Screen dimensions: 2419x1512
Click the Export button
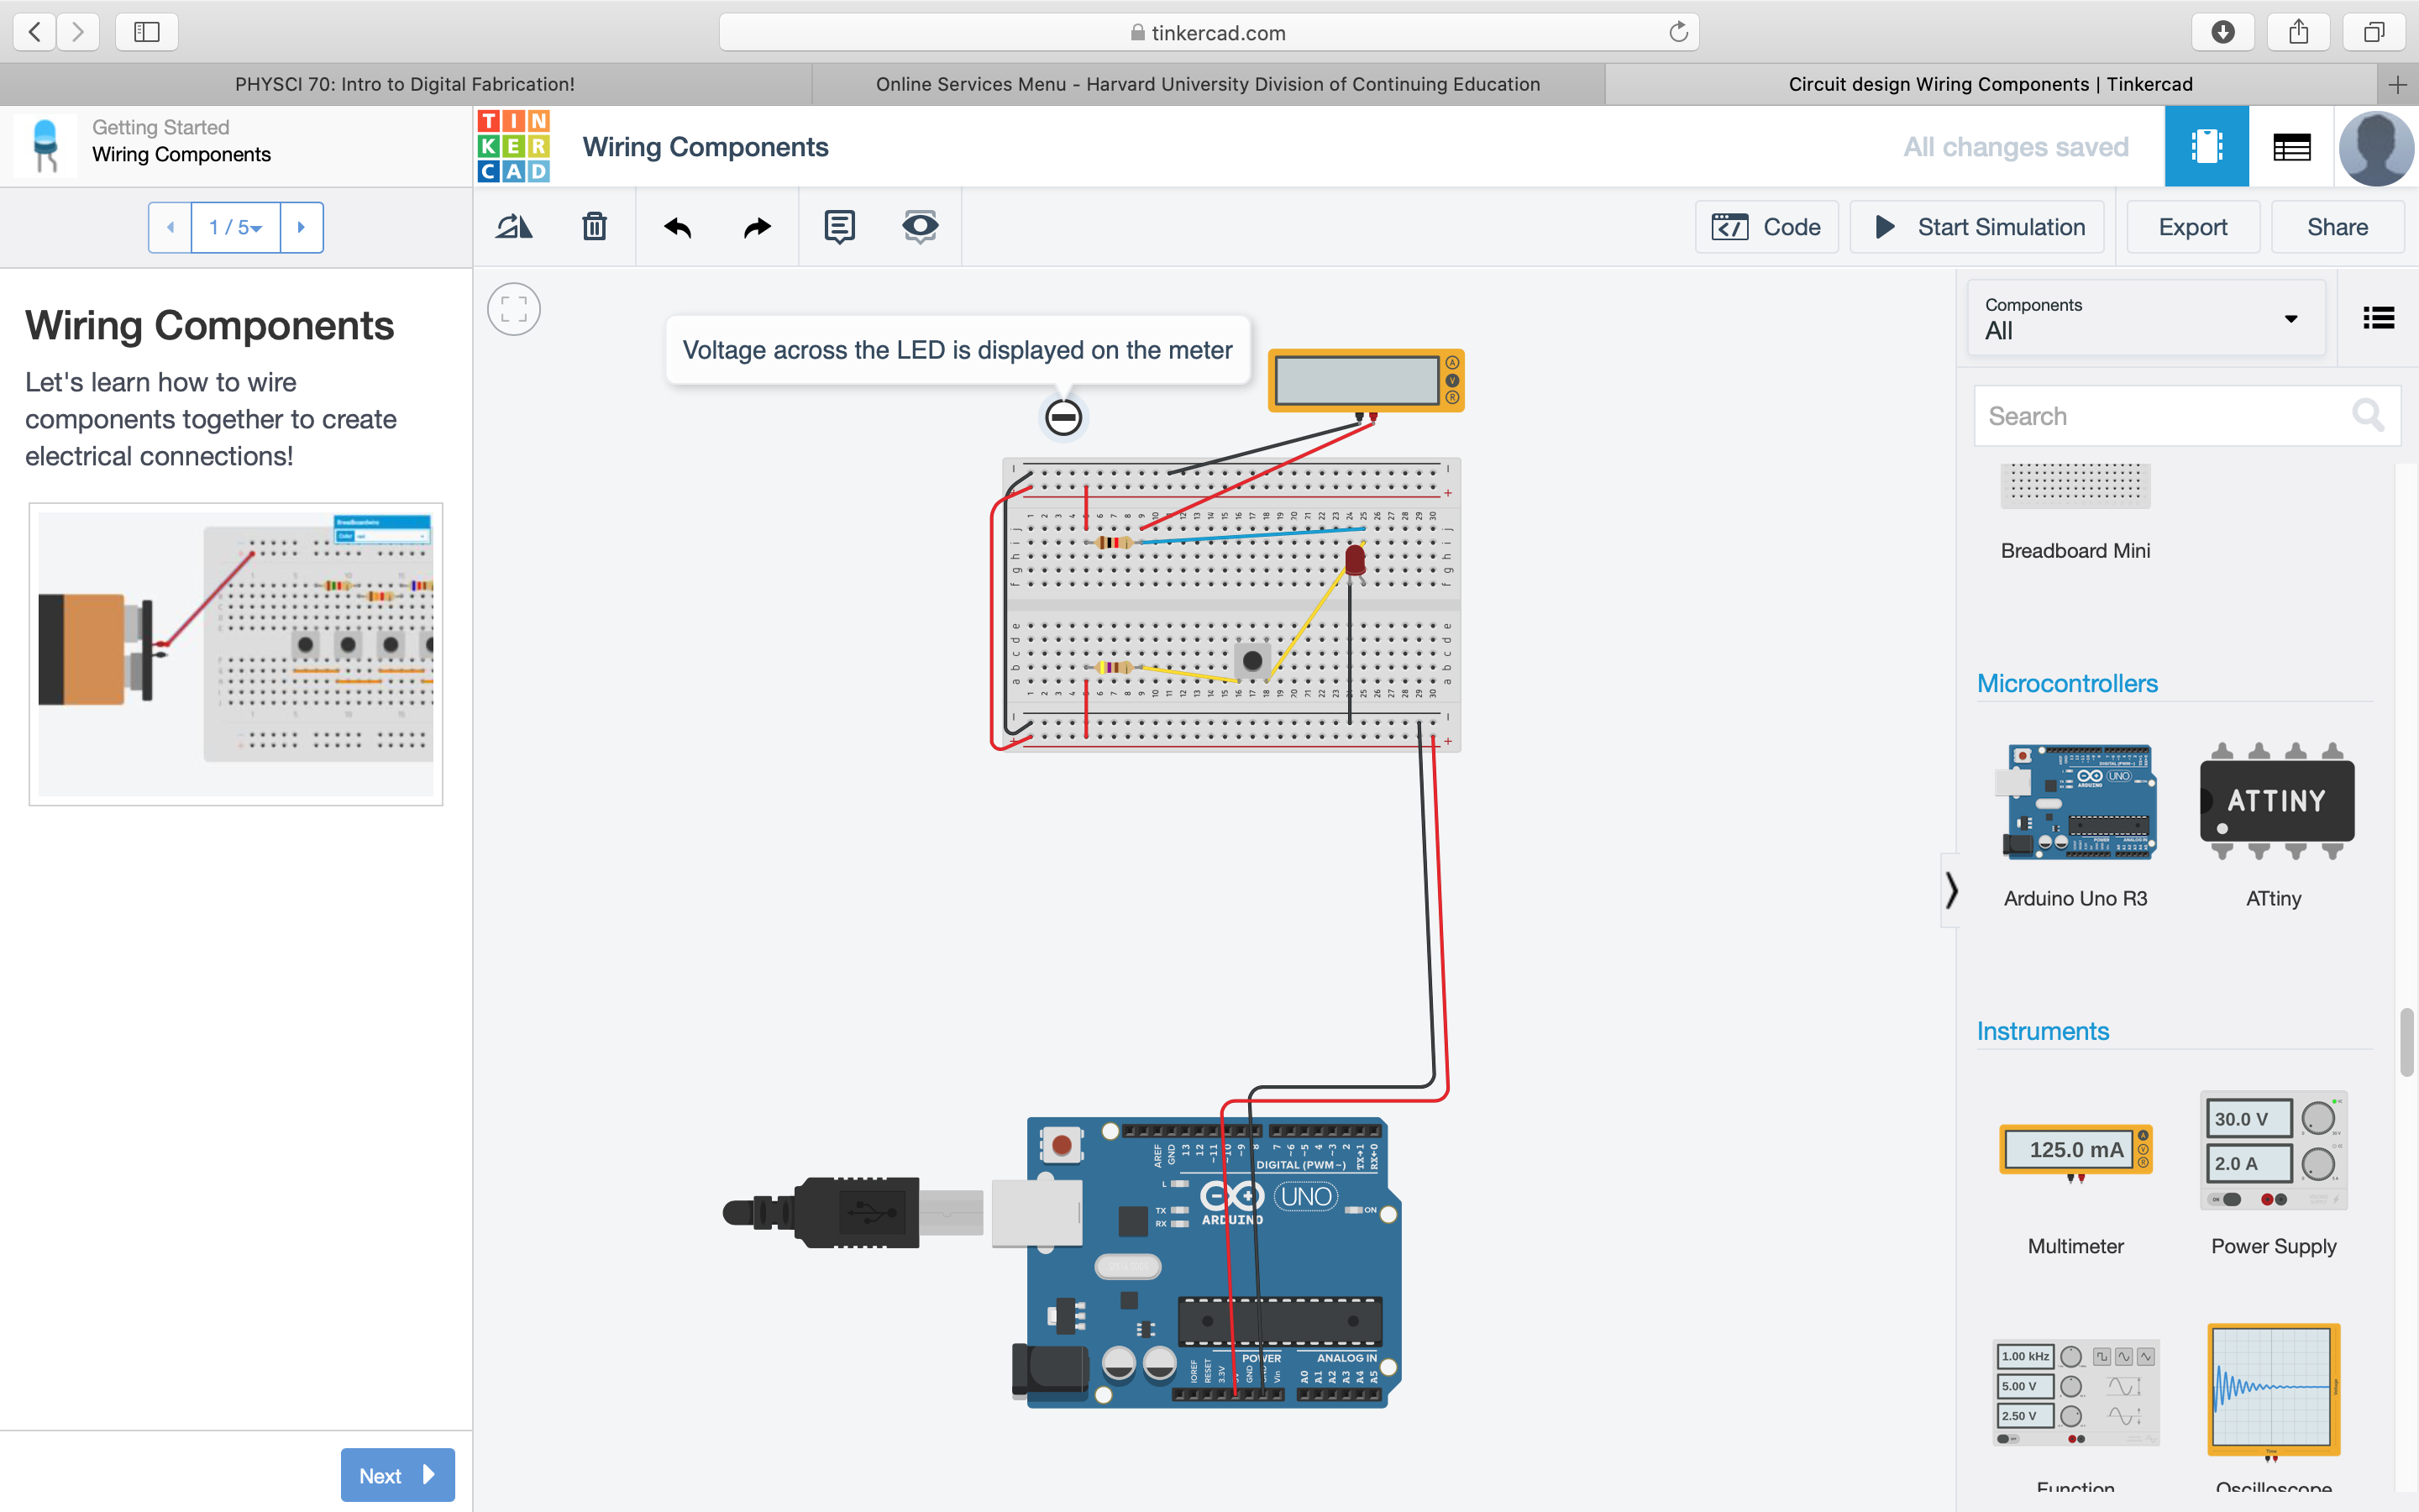pos(2192,225)
